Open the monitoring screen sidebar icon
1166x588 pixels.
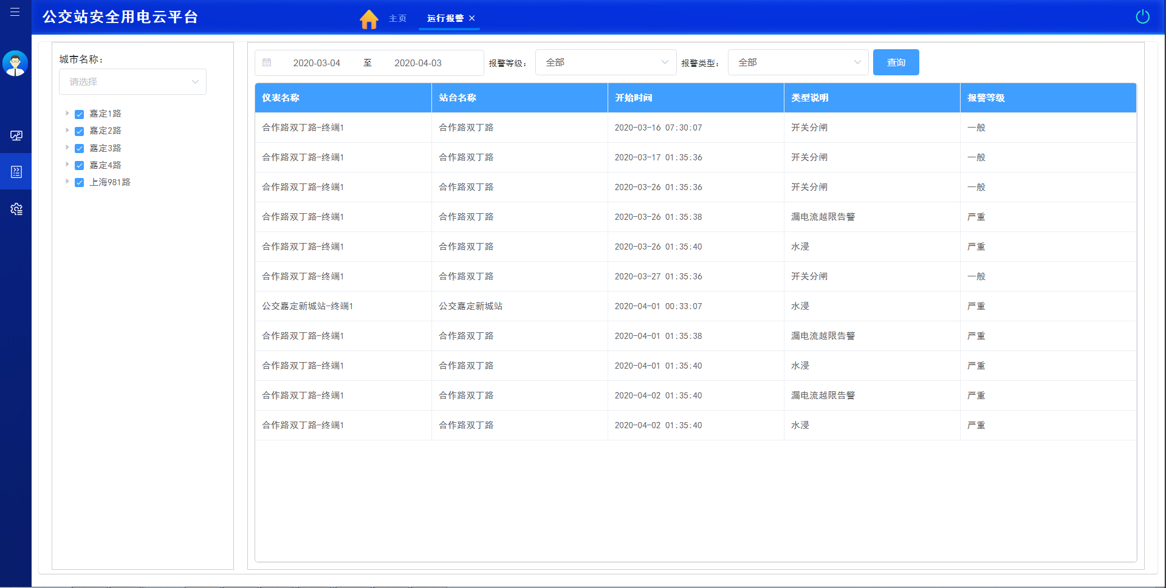tap(16, 135)
